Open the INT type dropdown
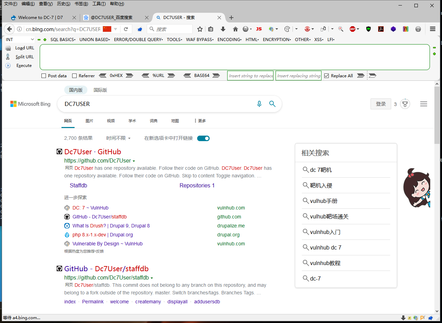 pos(20,40)
